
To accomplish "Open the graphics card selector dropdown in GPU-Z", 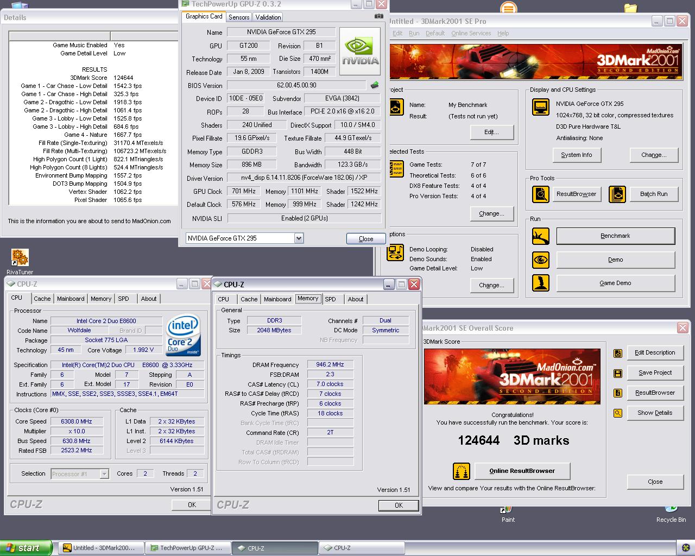I will click(x=299, y=238).
